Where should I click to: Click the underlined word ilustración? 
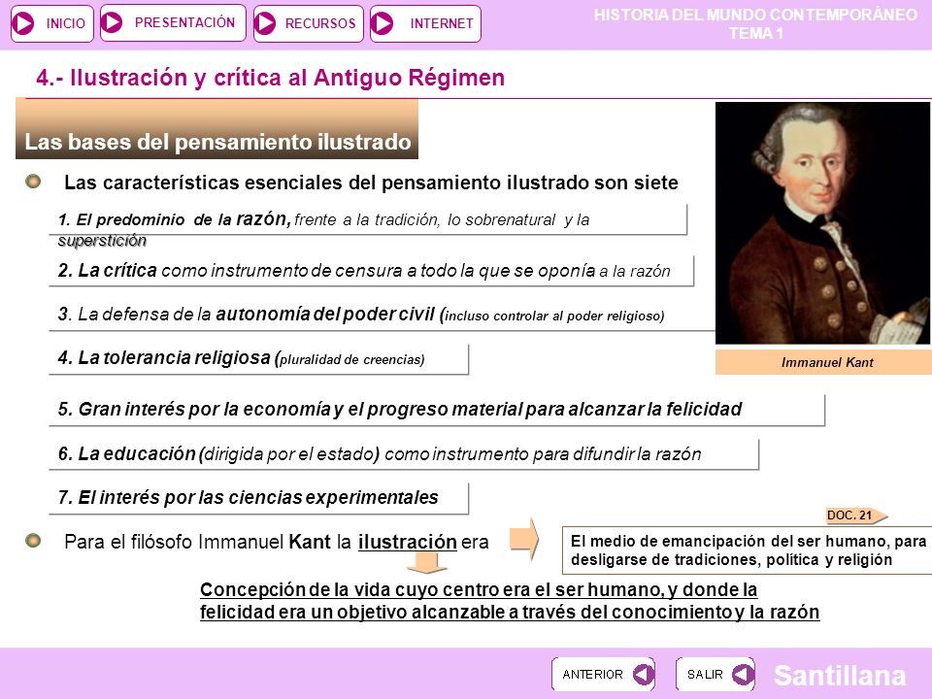[x=407, y=542]
